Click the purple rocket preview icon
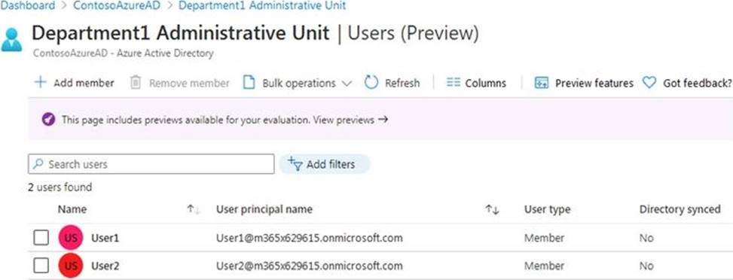Image resolution: width=733 pixels, height=280 pixels. pos(48,120)
